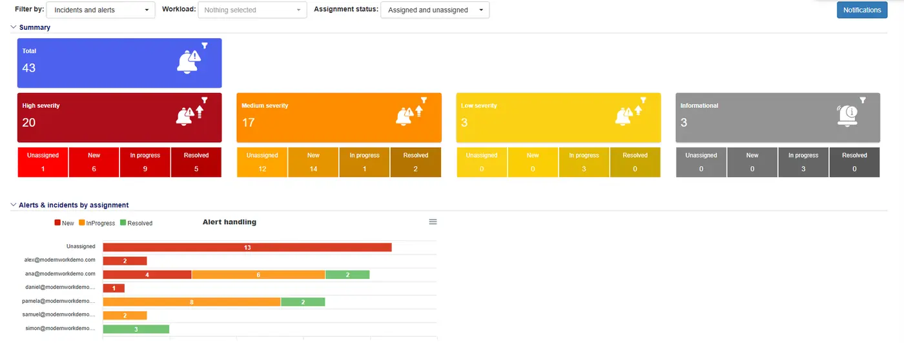The height and width of the screenshot is (343, 904).
Task: Select Low severity New tile
Action: click(x=533, y=162)
